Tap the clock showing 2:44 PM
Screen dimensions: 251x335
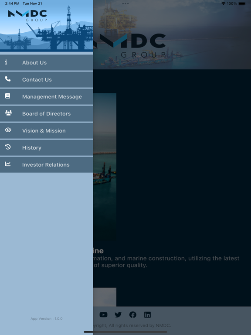click(12, 3)
